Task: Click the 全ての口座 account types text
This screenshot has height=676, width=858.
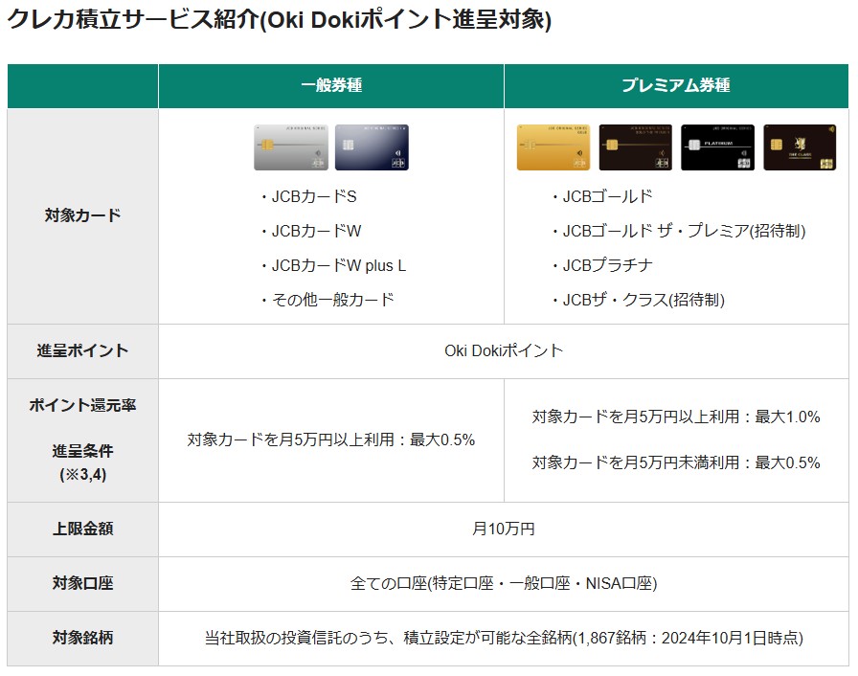Action: 504,583
